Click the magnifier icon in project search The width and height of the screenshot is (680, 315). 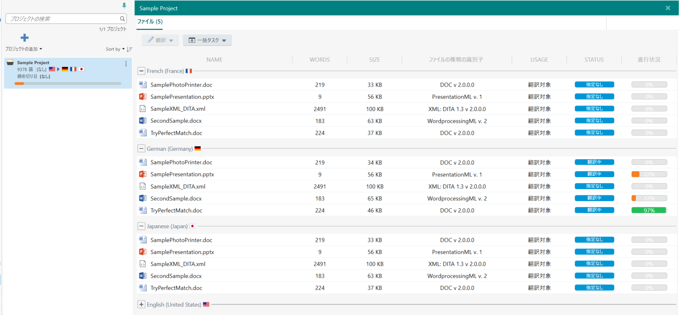pyautogui.click(x=123, y=19)
